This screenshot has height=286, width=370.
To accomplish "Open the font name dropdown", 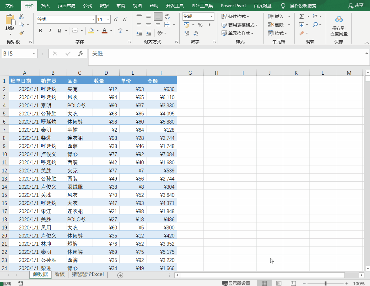I will 93,19.
